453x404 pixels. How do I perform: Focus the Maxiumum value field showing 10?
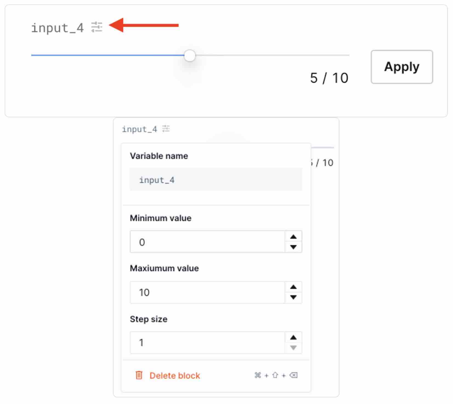208,292
